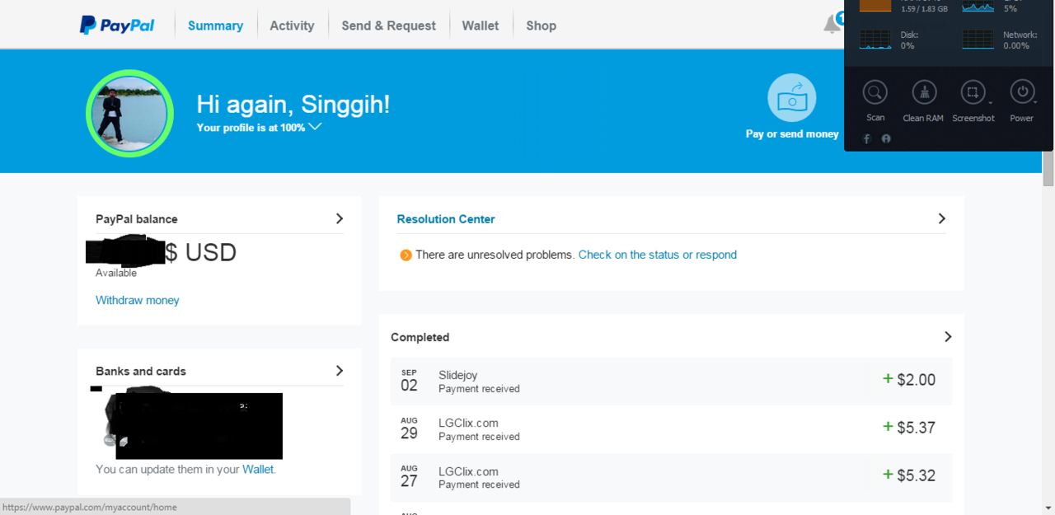Click the Banks and cards heading
This screenshot has width=1055, height=515.
[x=141, y=371]
